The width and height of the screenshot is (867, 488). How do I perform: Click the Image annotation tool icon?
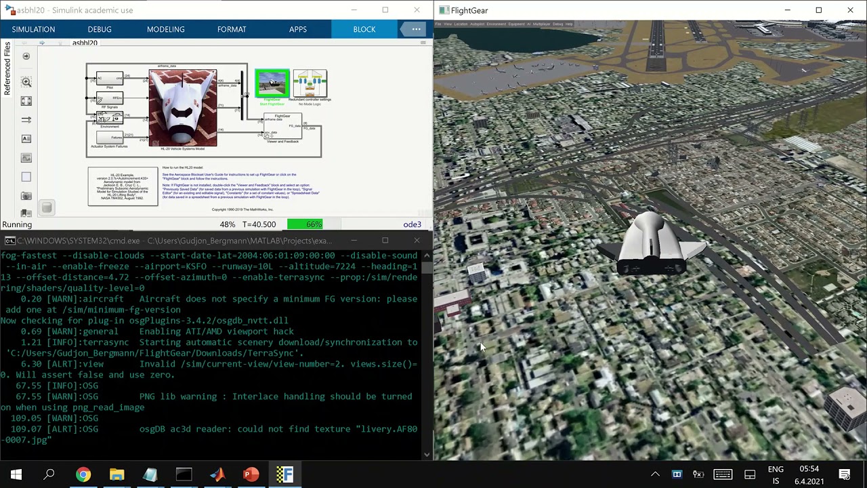pos(26,158)
